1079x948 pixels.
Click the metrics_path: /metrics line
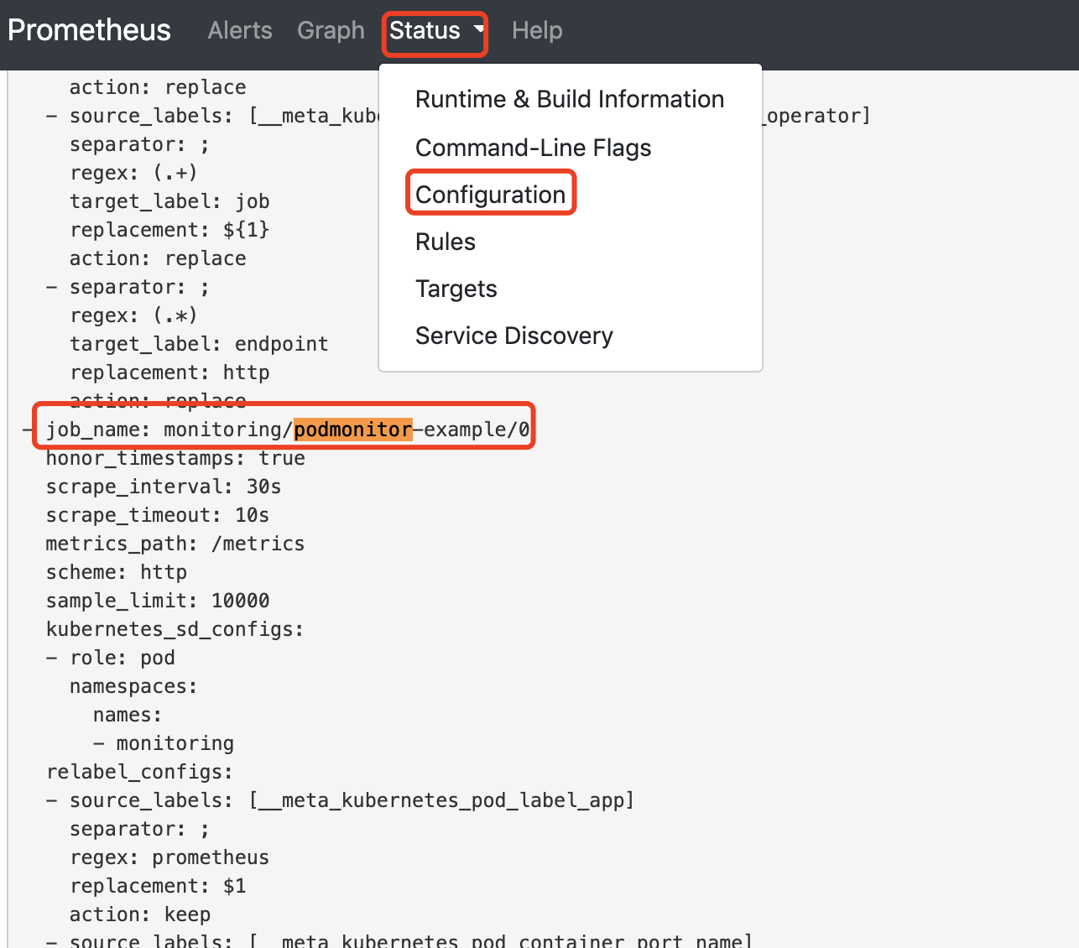(x=175, y=544)
